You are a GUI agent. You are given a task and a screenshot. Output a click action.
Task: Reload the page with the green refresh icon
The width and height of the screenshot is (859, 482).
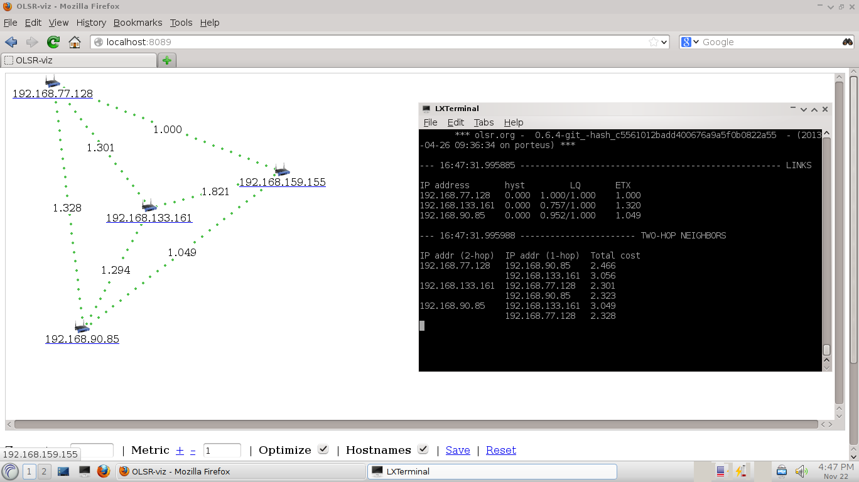pyautogui.click(x=53, y=42)
